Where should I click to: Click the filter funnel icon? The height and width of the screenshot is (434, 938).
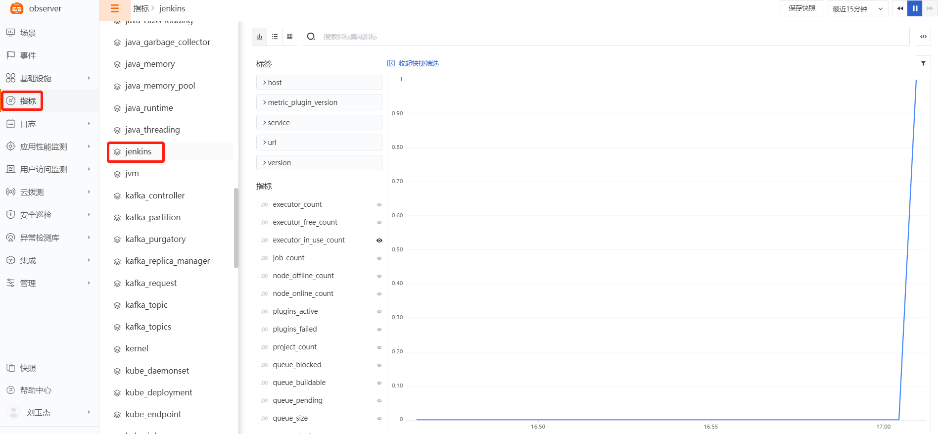(923, 63)
